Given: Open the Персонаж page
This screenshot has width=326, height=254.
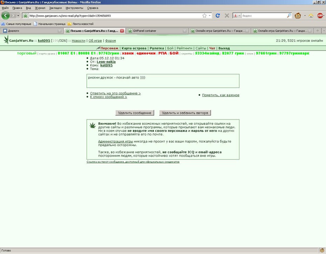Looking at the screenshot, I should pyautogui.click(x=109, y=48).
